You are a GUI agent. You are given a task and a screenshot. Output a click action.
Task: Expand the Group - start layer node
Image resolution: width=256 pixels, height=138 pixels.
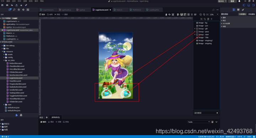coord(195,34)
